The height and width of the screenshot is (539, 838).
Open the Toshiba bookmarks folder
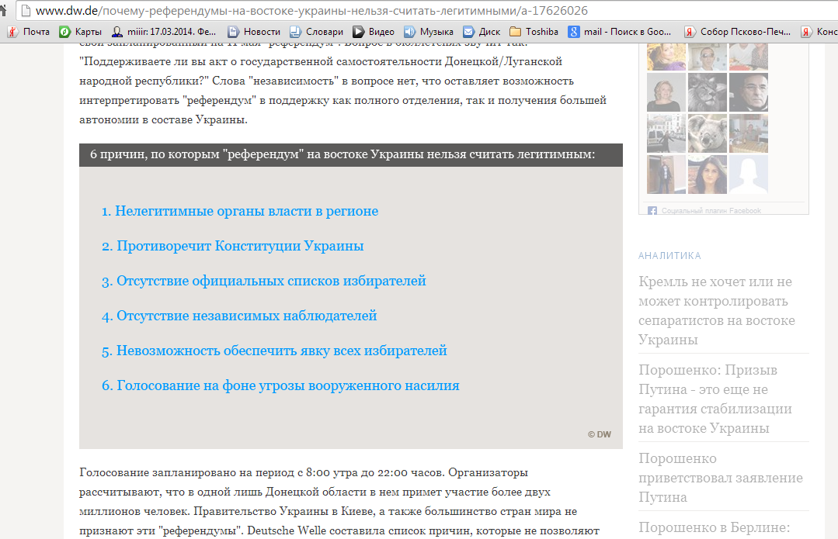coord(534,32)
